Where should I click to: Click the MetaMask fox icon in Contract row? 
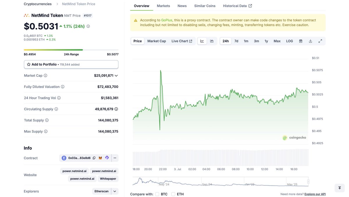click(100, 158)
